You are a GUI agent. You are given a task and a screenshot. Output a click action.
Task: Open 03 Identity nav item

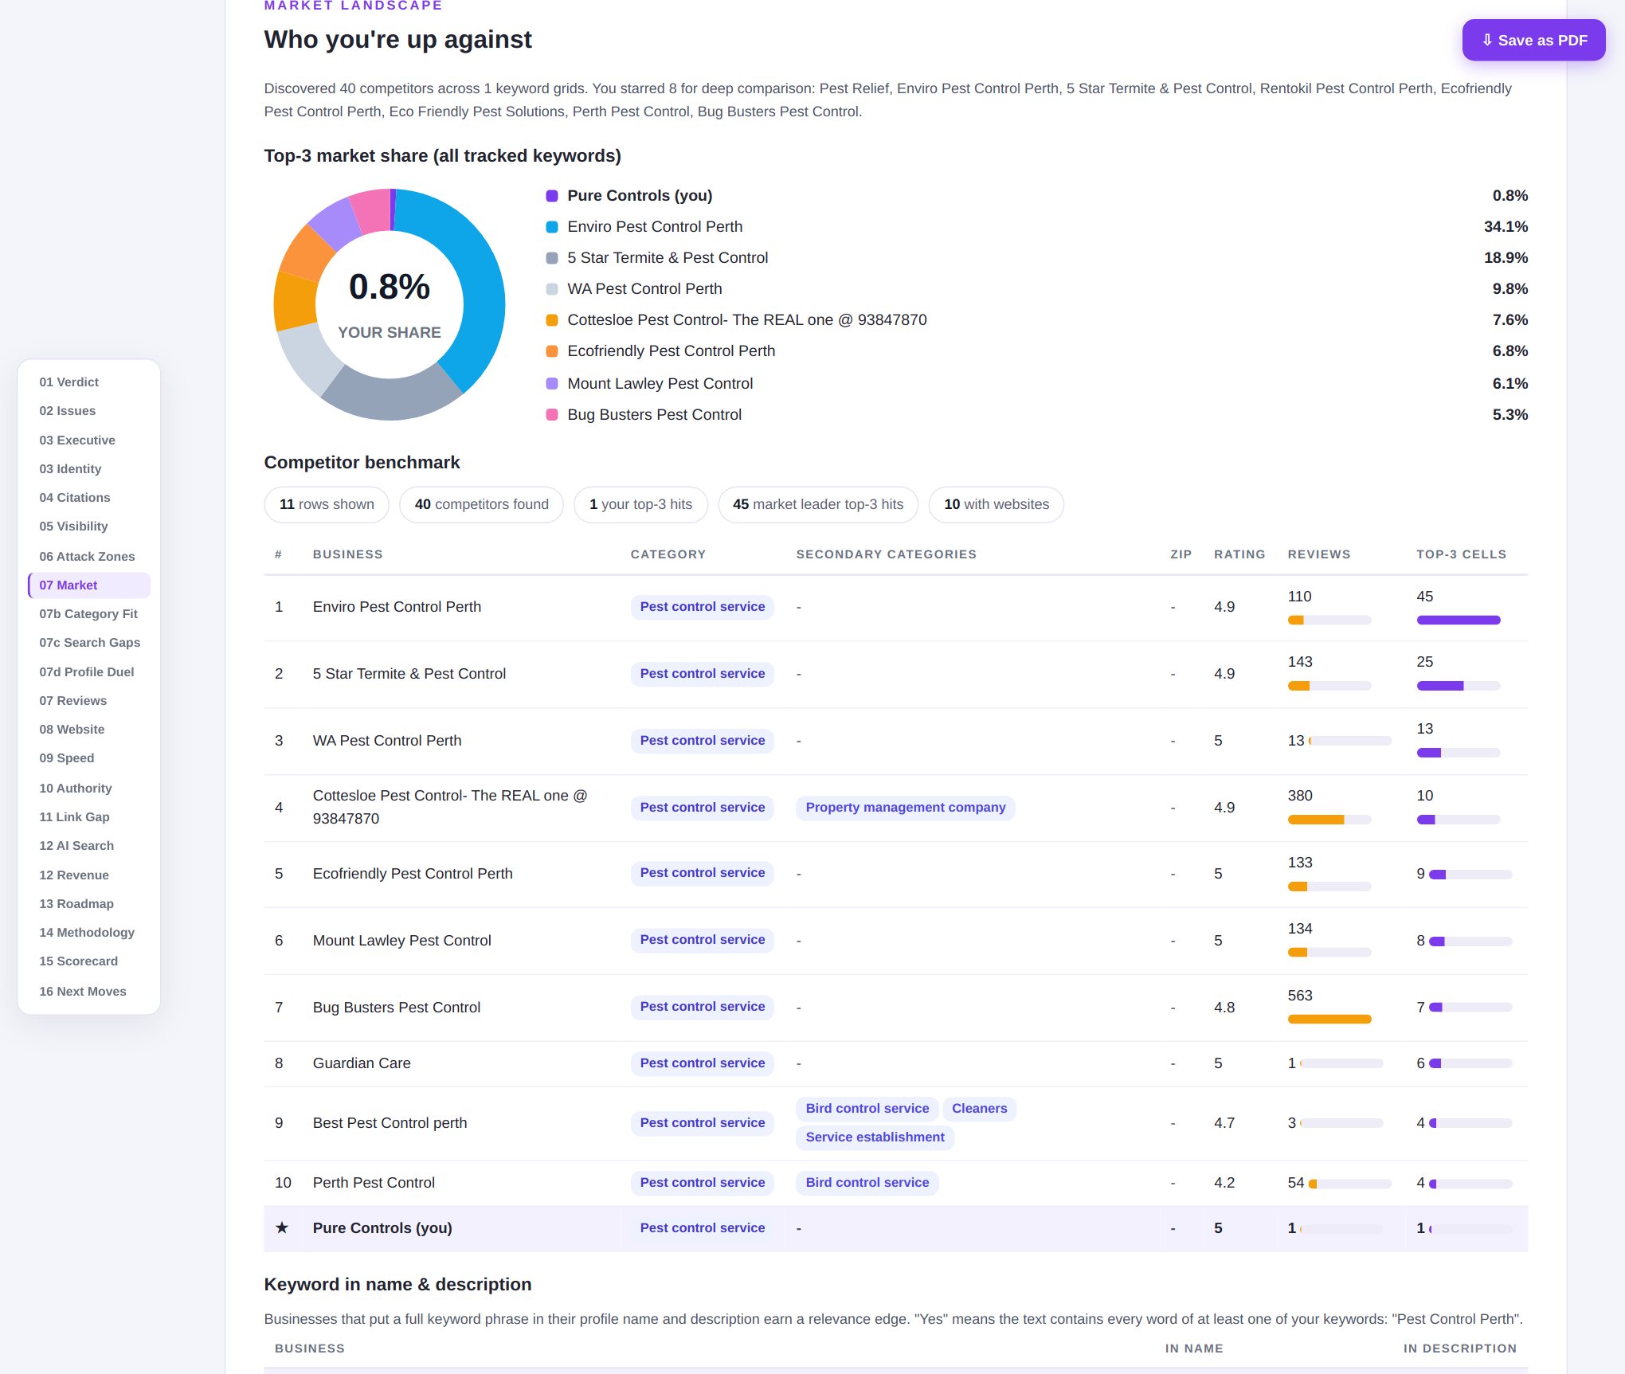pos(70,469)
